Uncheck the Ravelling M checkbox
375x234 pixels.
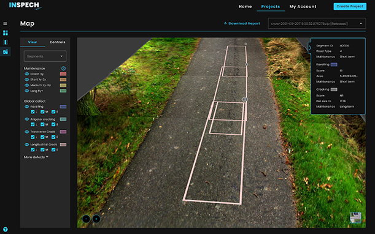(42, 111)
